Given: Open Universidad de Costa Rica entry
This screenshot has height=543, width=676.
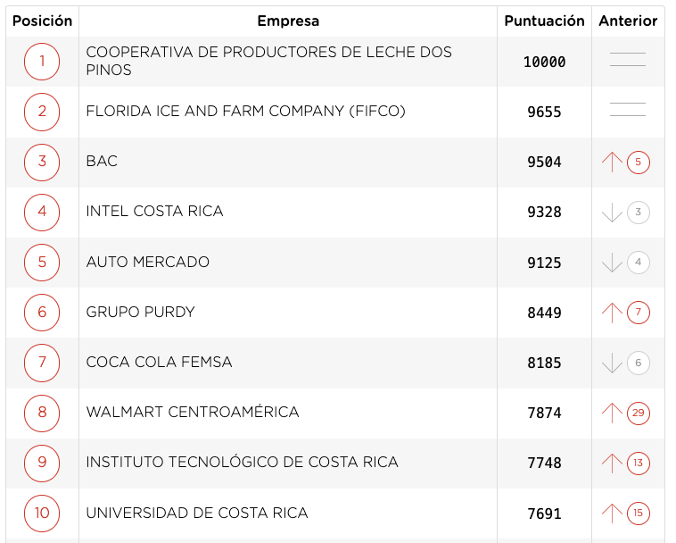Looking at the screenshot, I should (x=197, y=513).
